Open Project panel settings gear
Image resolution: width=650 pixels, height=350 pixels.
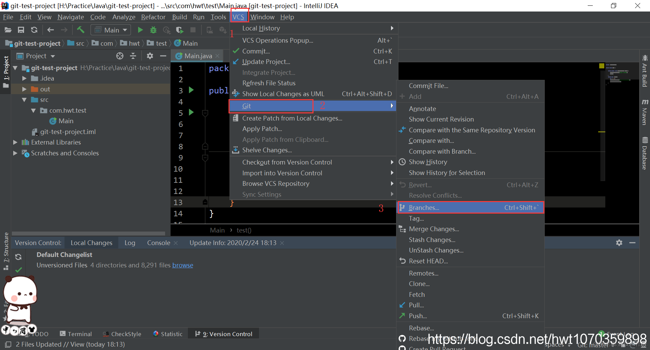(x=150, y=56)
